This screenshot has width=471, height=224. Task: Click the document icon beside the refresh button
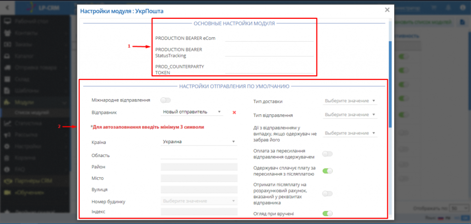point(463,22)
